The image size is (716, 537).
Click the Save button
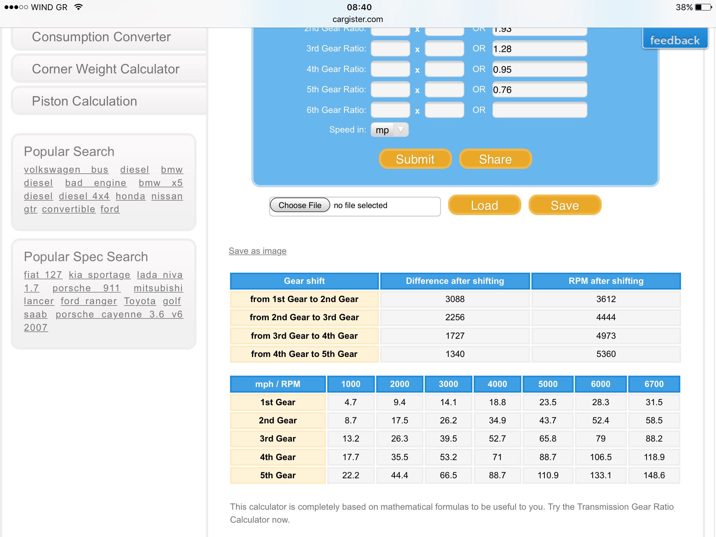coord(565,205)
